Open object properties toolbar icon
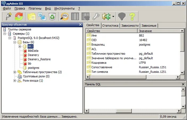 32,17
